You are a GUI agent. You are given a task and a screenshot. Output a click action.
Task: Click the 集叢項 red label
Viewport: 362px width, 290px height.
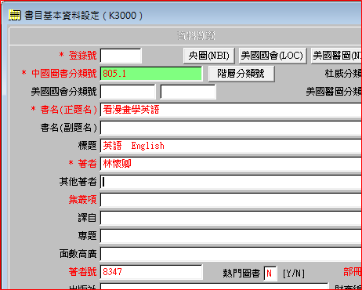82,200
